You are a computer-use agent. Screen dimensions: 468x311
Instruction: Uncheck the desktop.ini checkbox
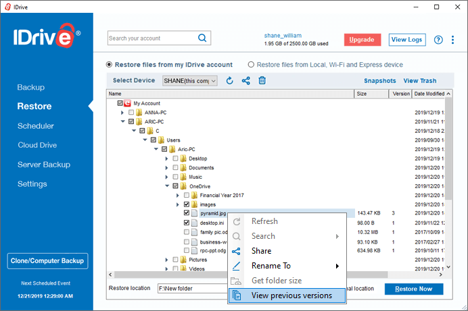click(x=187, y=223)
